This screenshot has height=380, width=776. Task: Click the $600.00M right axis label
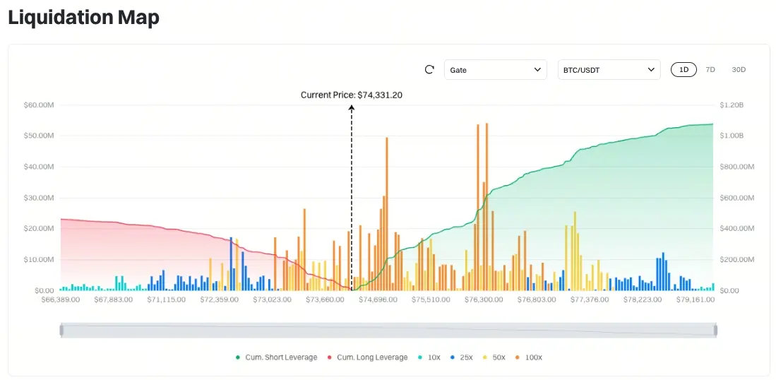pyautogui.click(x=737, y=198)
